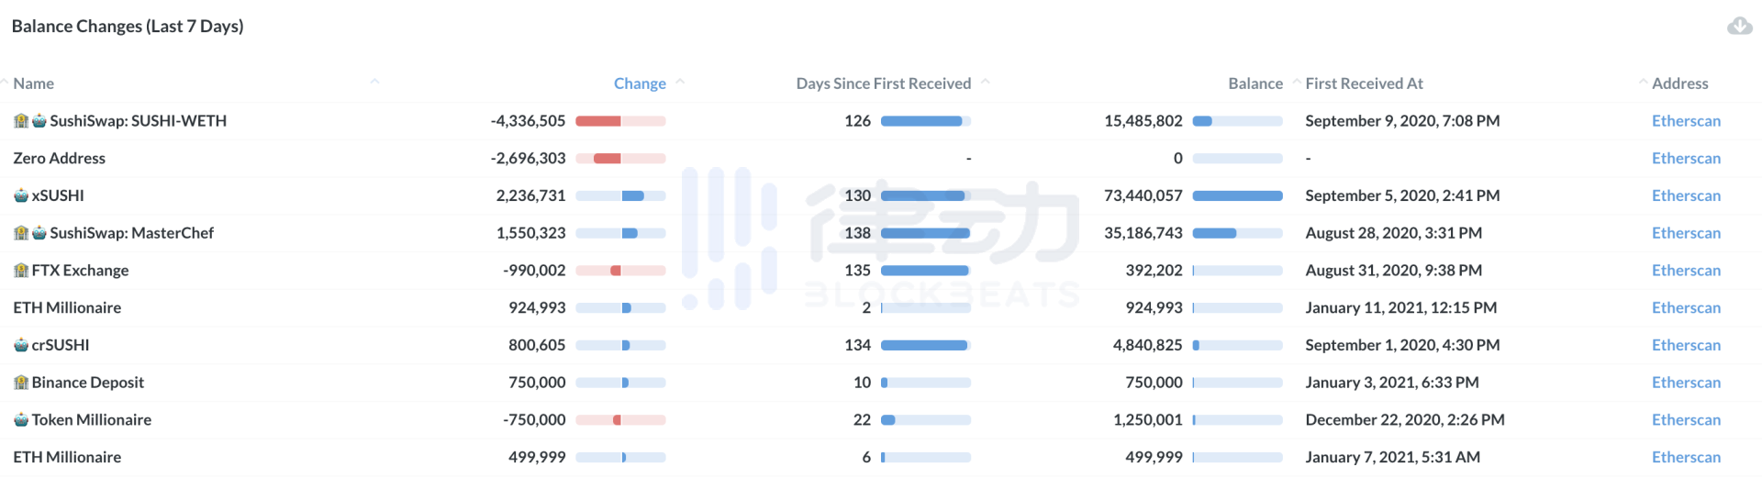Screen dimensions: 1762x478
Task: Open Etherscan link for xSUSHI row
Action: click(x=1686, y=195)
